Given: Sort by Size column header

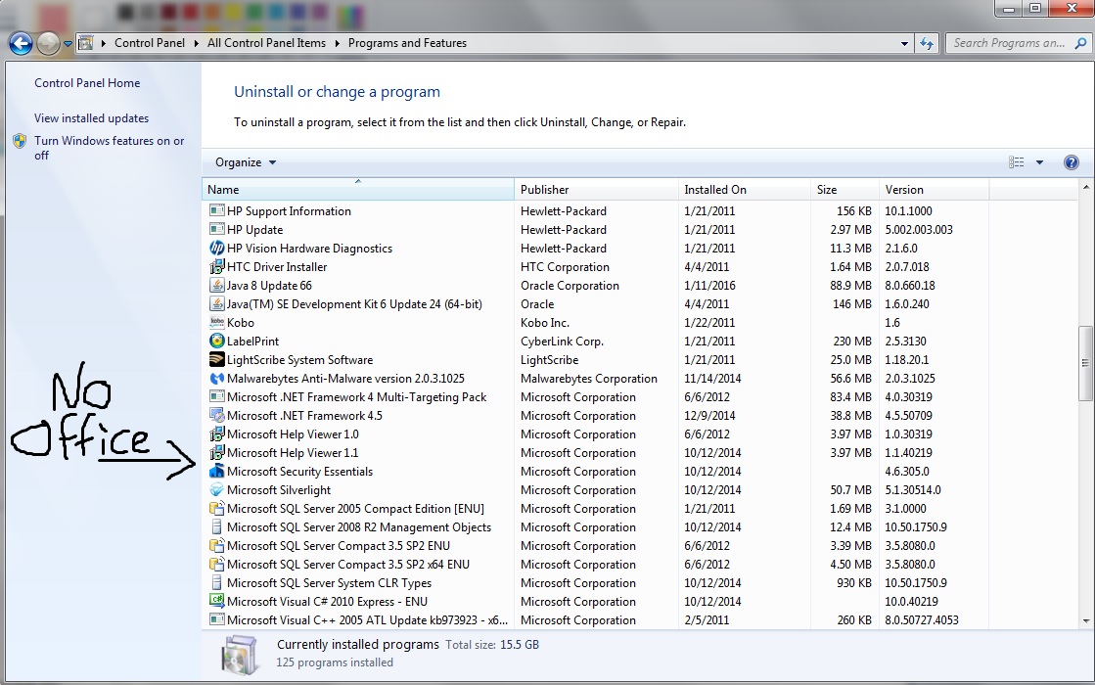Looking at the screenshot, I should pos(844,190).
